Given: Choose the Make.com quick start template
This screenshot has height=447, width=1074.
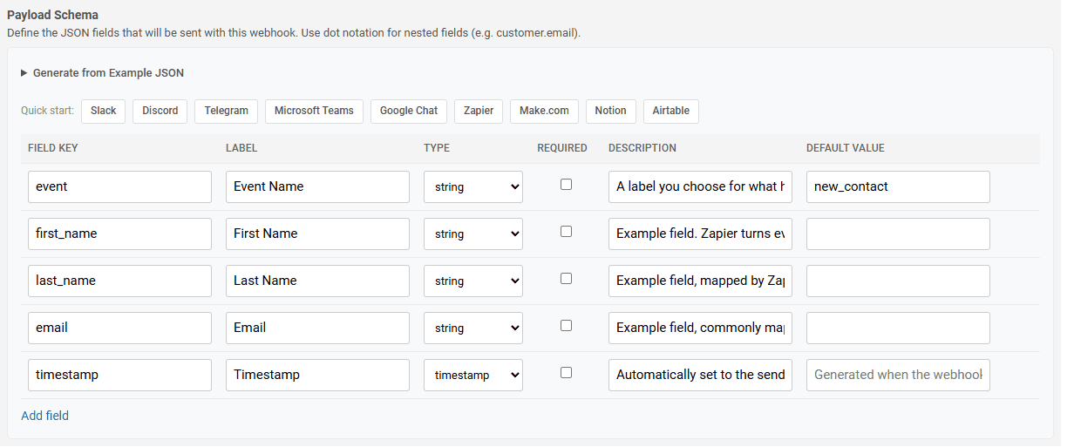Looking at the screenshot, I should coord(544,111).
